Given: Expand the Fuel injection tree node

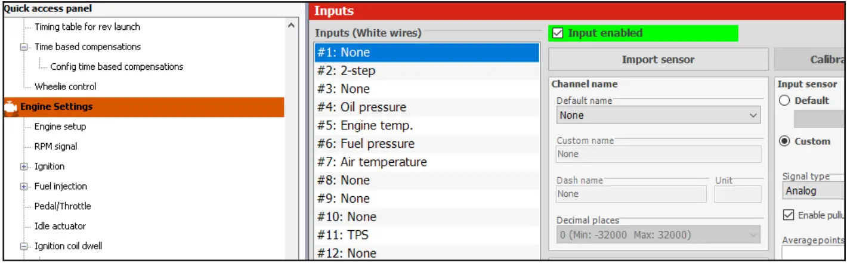Looking at the screenshot, I should point(24,187).
